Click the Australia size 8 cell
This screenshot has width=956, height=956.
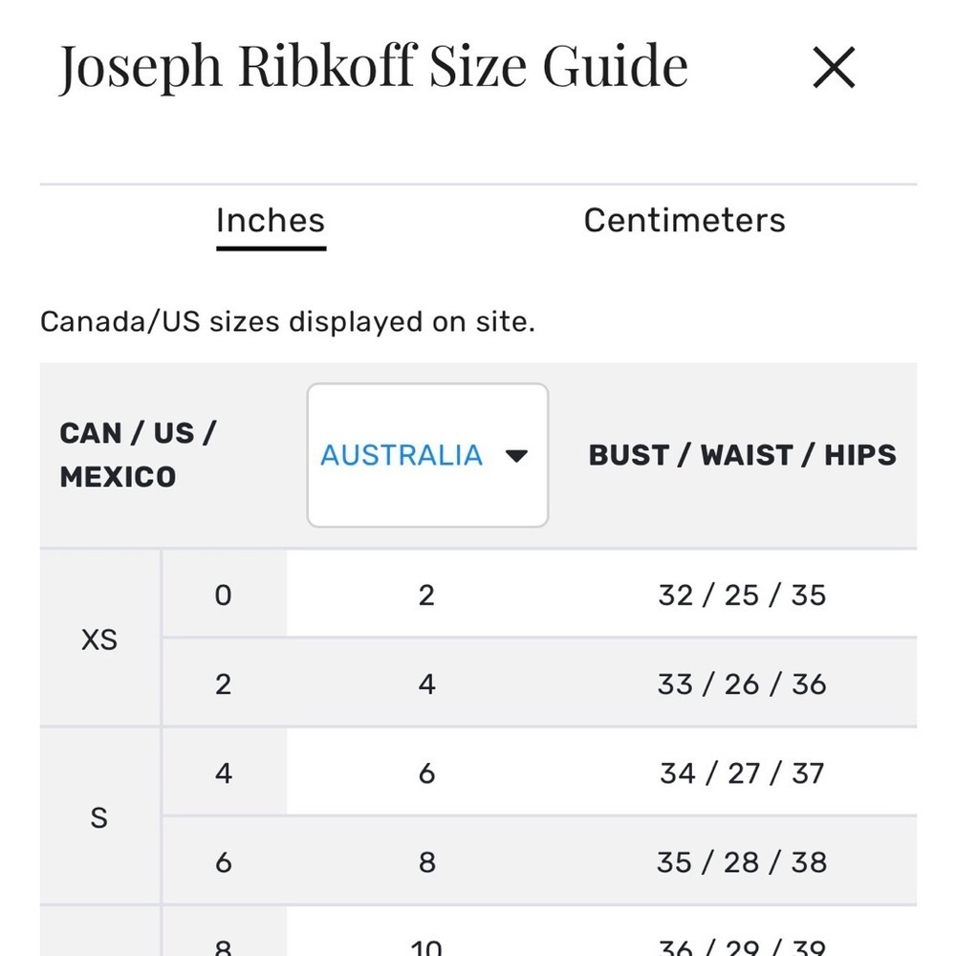(x=426, y=861)
